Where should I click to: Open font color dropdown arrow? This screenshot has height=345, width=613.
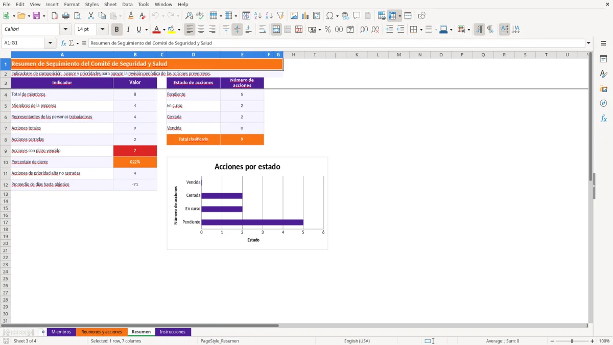[x=164, y=30]
